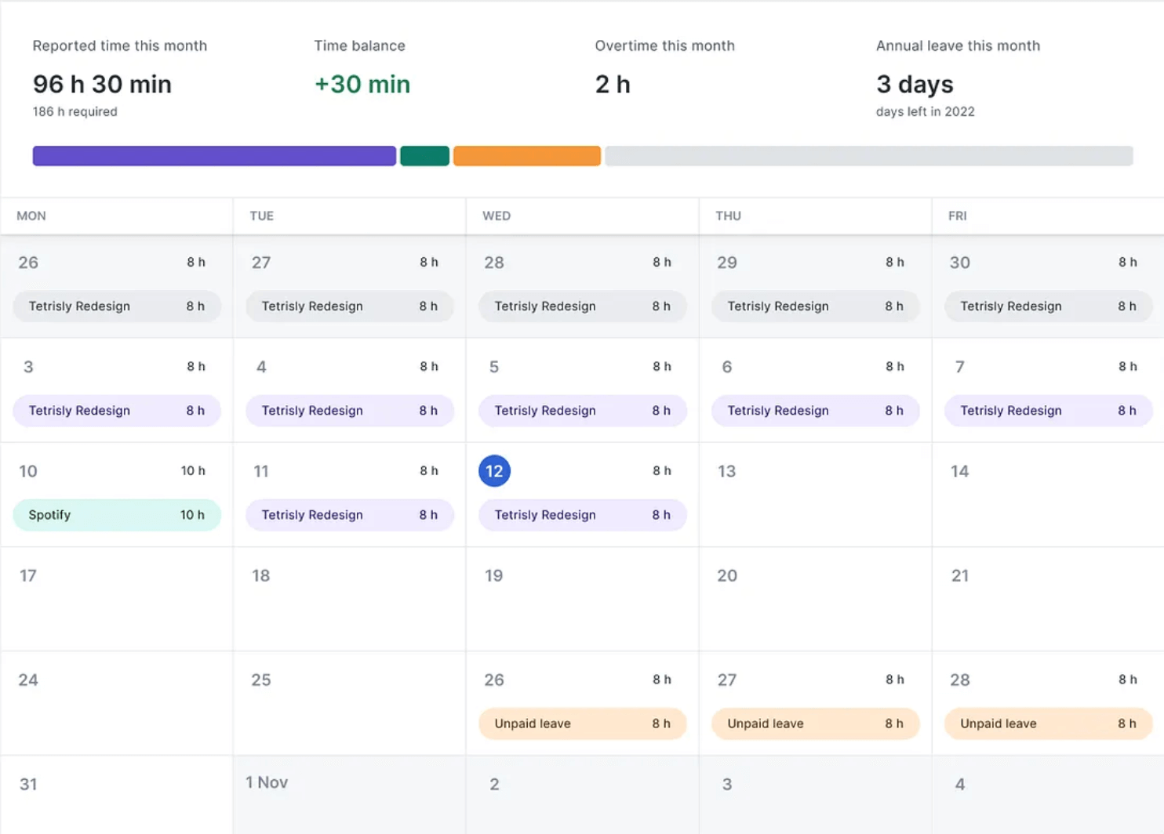Select the empty day cell for 13
Image resolution: width=1164 pixels, height=834 pixels.
click(x=815, y=502)
